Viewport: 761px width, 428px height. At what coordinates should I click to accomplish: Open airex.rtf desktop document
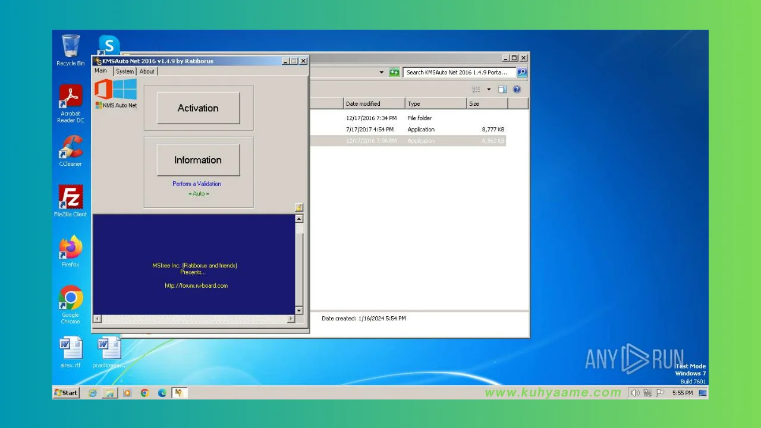[70, 353]
